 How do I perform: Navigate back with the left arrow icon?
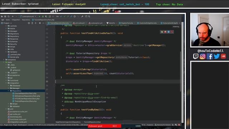(13, 16)
